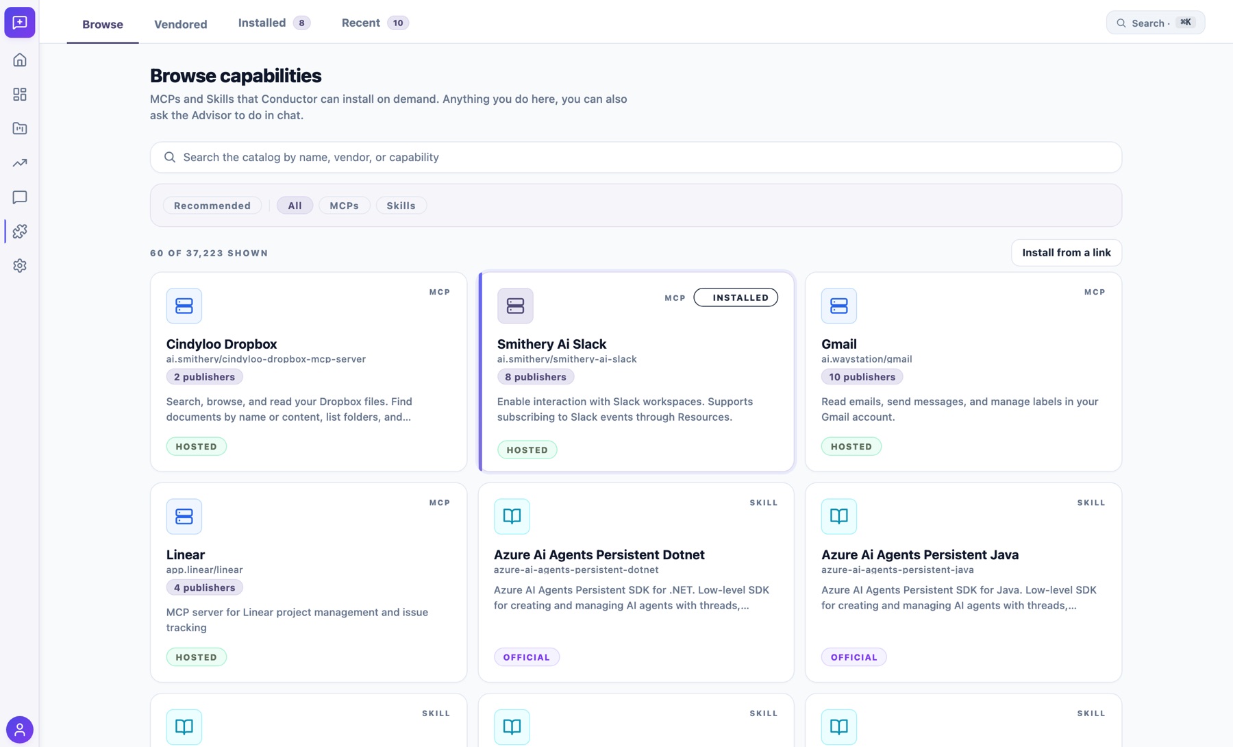This screenshot has height=747, width=1233.
Task: Open the trending analytics sidebar icon
Action: (20, 162)
